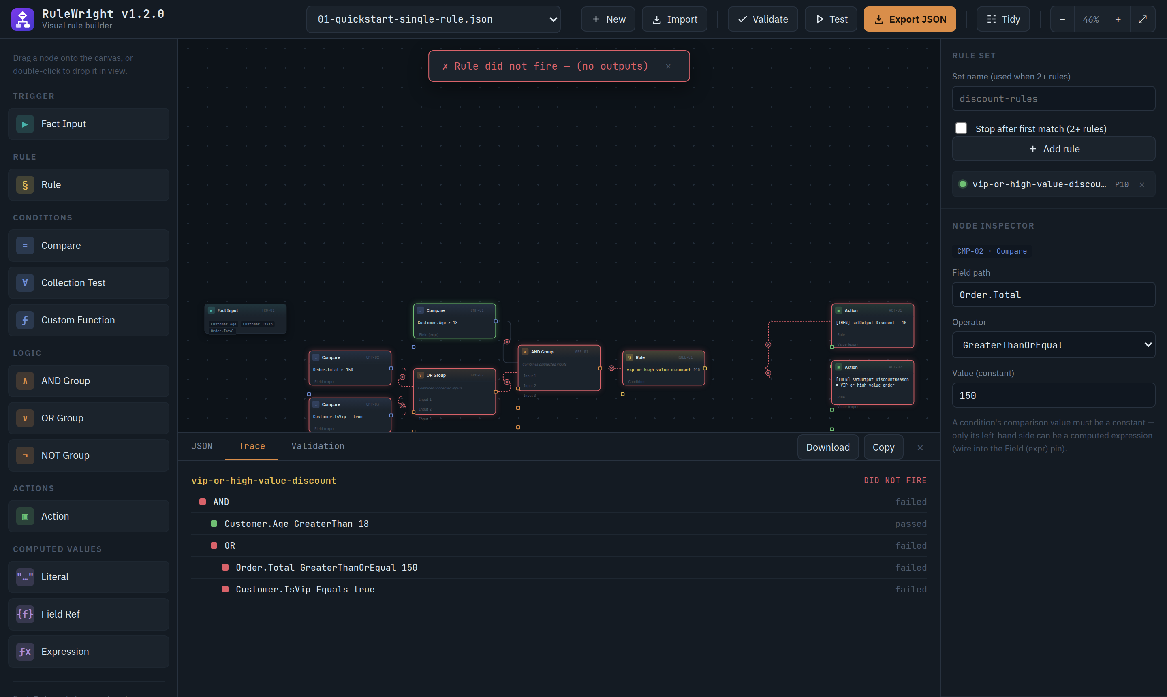Click the Value constant field showing 150
The image size is (1167, 697).
pos(1054,396)
